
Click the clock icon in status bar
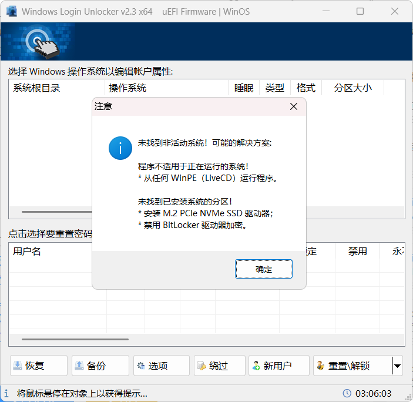(347, 393)
